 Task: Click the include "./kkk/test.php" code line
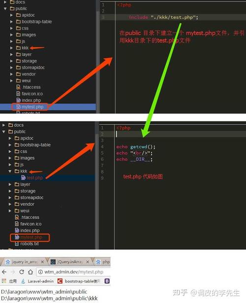point(163,17)
